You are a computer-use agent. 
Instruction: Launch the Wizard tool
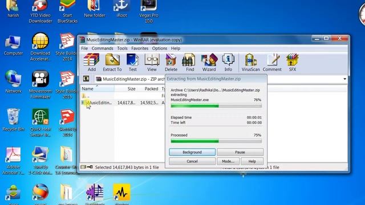click(209, 63)
